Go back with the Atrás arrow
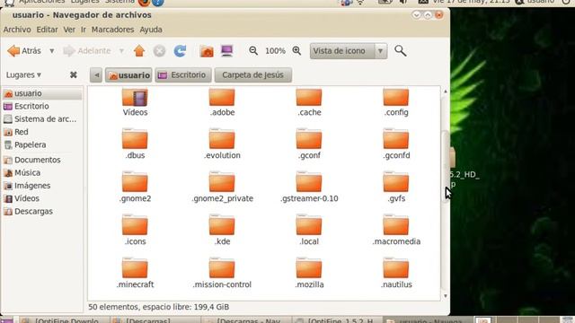 [x=24, y=51]
